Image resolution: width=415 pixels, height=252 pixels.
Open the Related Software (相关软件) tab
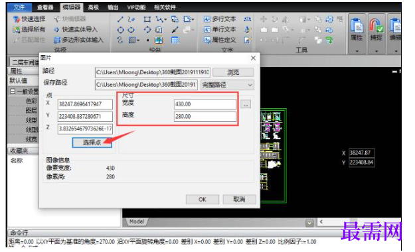tap(165, 7)
